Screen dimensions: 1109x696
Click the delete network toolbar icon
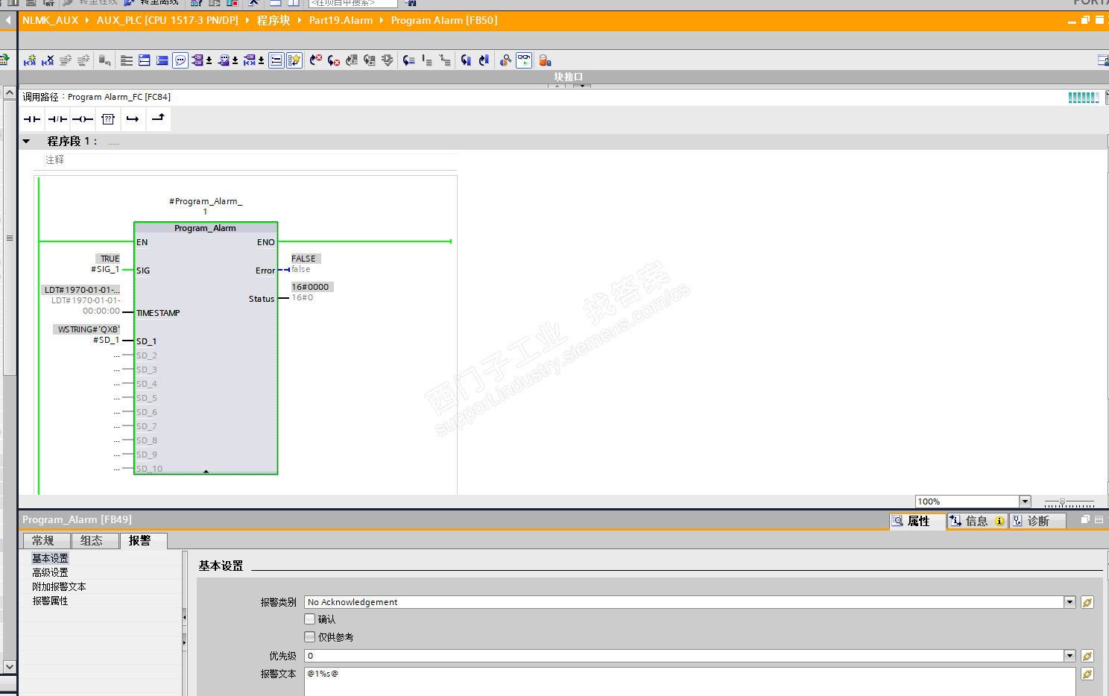(48, 60)
